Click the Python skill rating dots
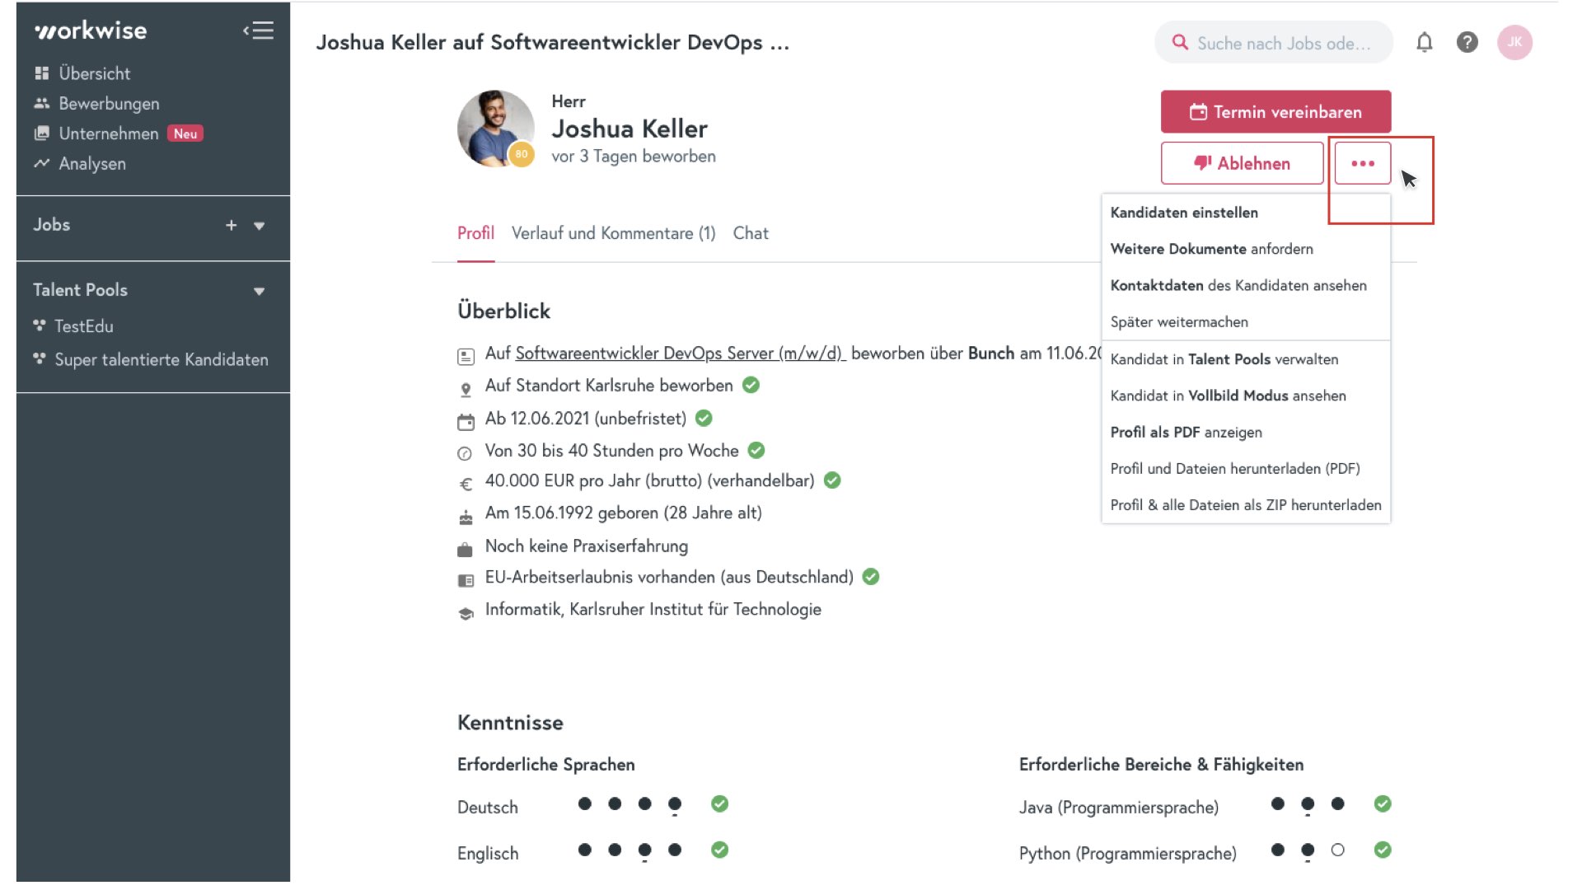This screenshot has width=1582, height=890. [x=1308, y=850]
